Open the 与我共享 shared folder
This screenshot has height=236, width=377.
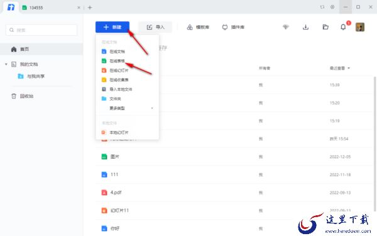coord(36,76)
